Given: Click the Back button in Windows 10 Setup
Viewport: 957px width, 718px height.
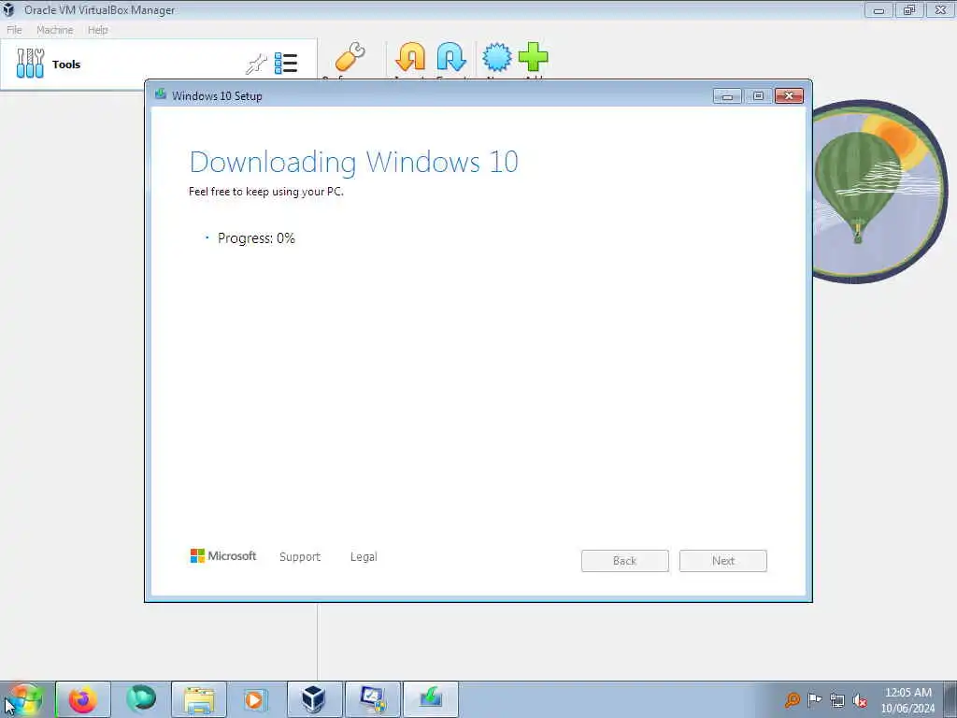Looking at the screenshot, I should [x=625, y=561].
